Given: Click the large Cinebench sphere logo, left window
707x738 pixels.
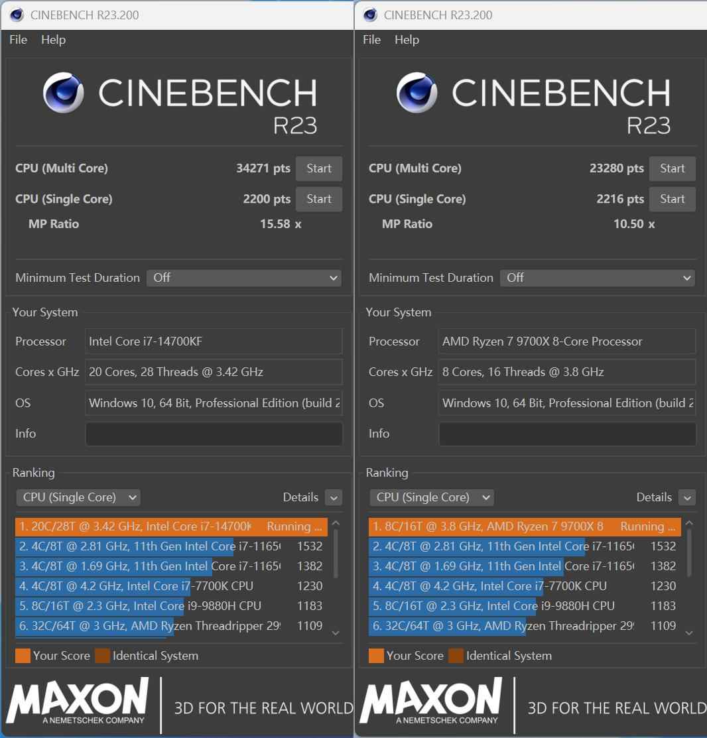Looking at the screenshot, I should pyautogui.click(x=64, y=92).
